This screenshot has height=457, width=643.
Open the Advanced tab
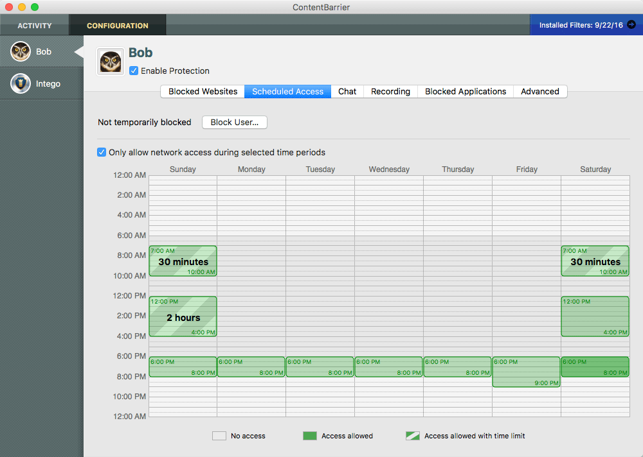pyautogui.click(x=540, y=91)
